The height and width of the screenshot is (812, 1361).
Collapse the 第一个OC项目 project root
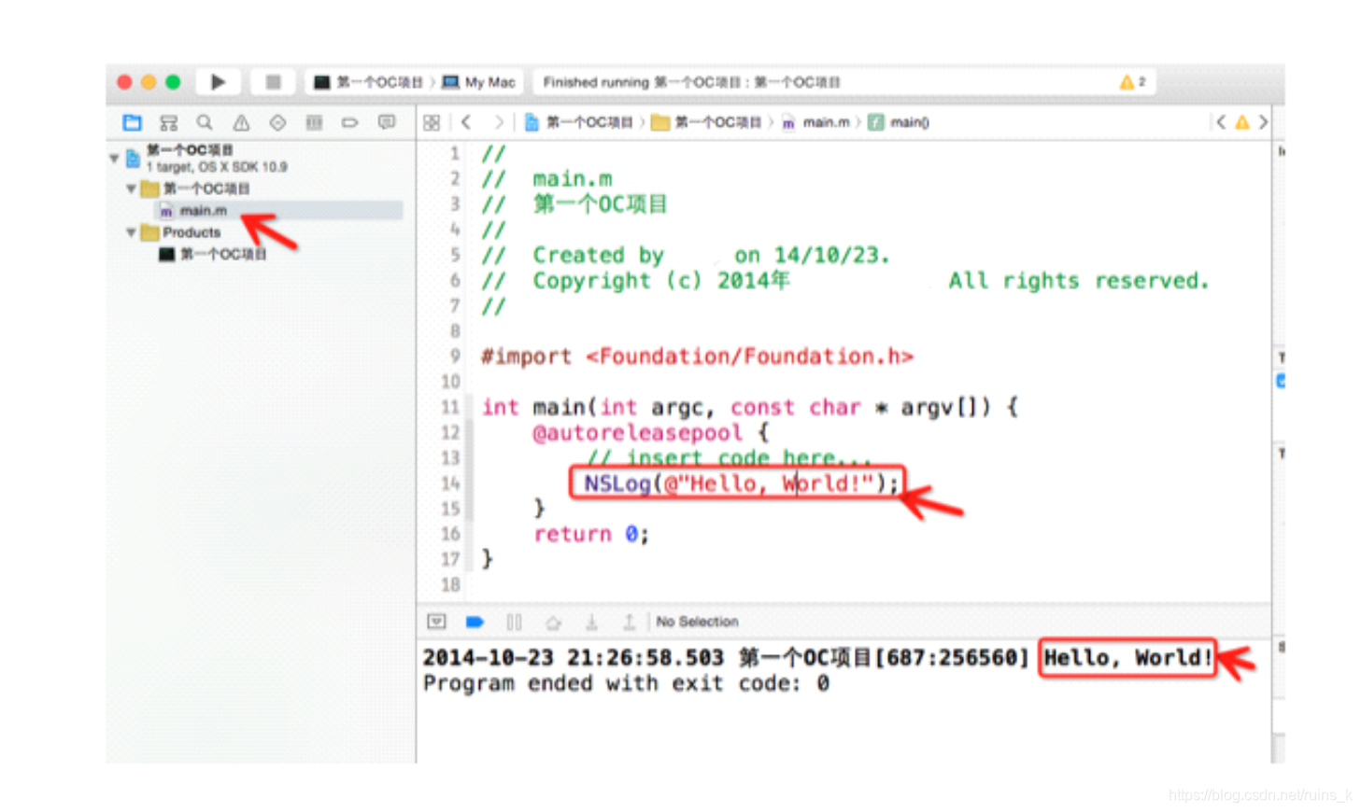[114, 158]
